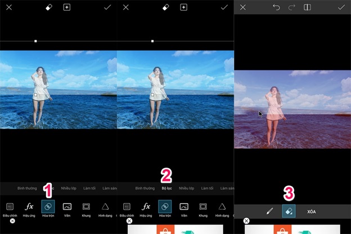Select the eraser tool beside XÓA

289,211
